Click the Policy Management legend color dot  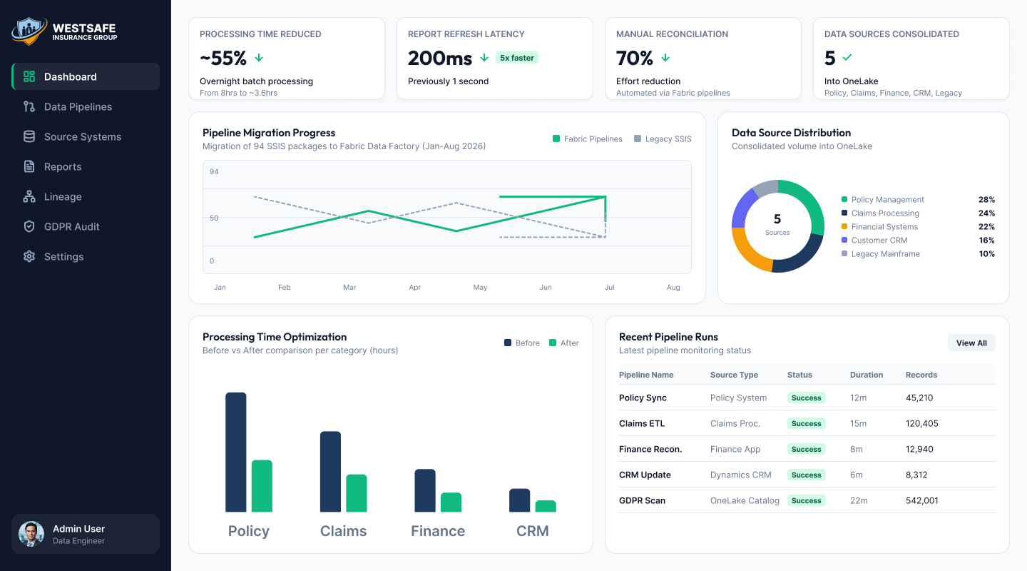[x=844, y=200]
